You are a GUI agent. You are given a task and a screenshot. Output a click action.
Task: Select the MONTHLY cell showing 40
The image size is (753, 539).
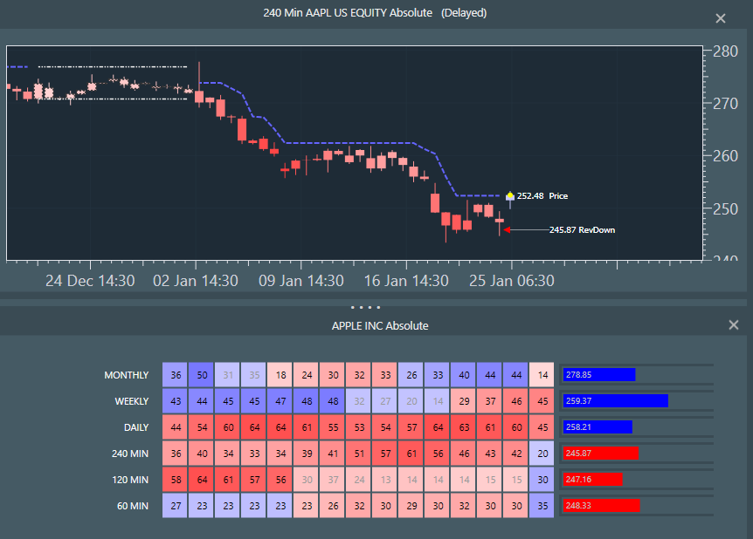(464, 375)
